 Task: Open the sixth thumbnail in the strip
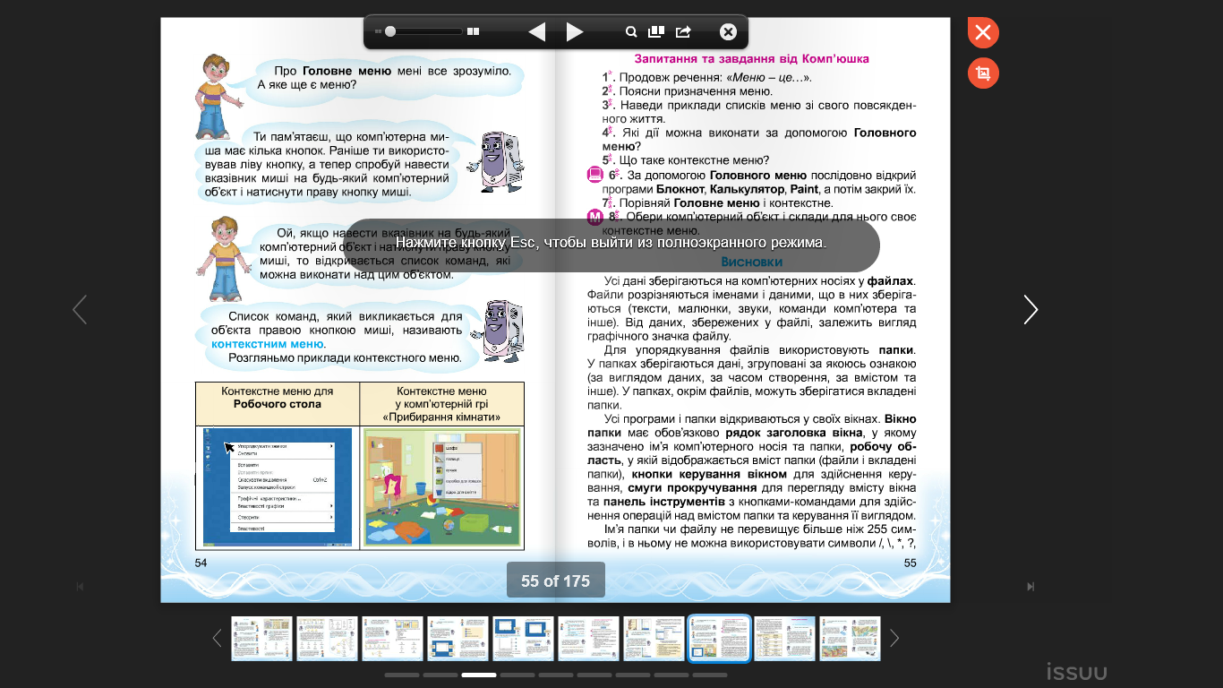click(588, 639)
